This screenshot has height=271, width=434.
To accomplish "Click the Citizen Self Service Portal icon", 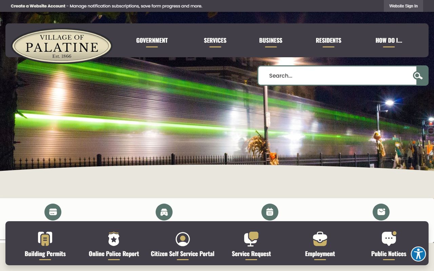I will (x=183, y=239).
